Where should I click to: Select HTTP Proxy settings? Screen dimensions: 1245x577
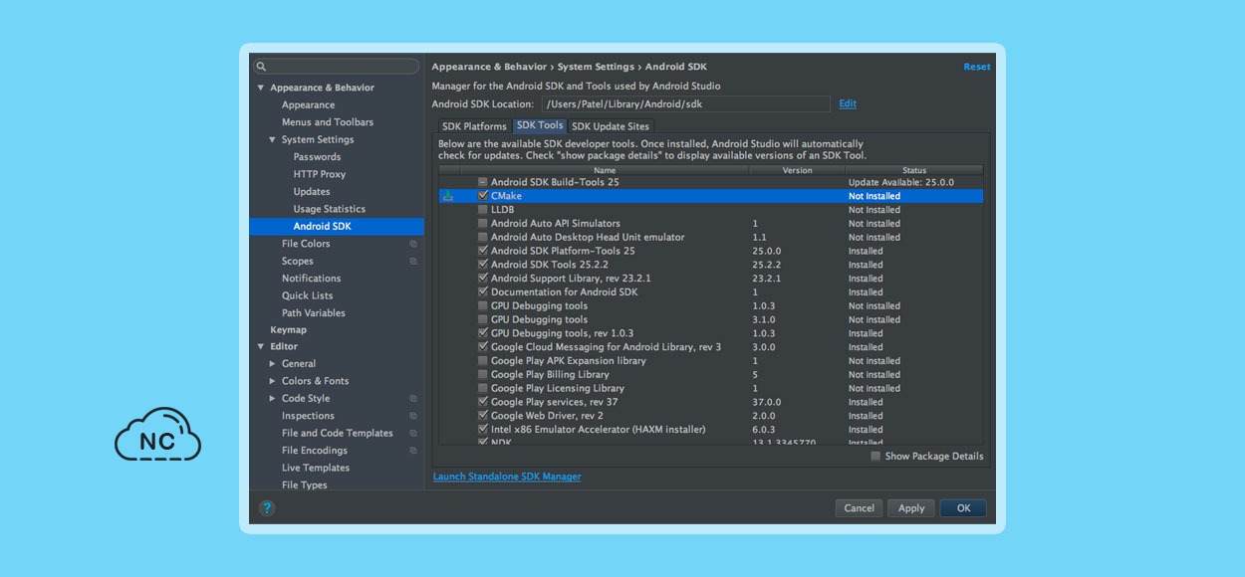tap(320, 174)
